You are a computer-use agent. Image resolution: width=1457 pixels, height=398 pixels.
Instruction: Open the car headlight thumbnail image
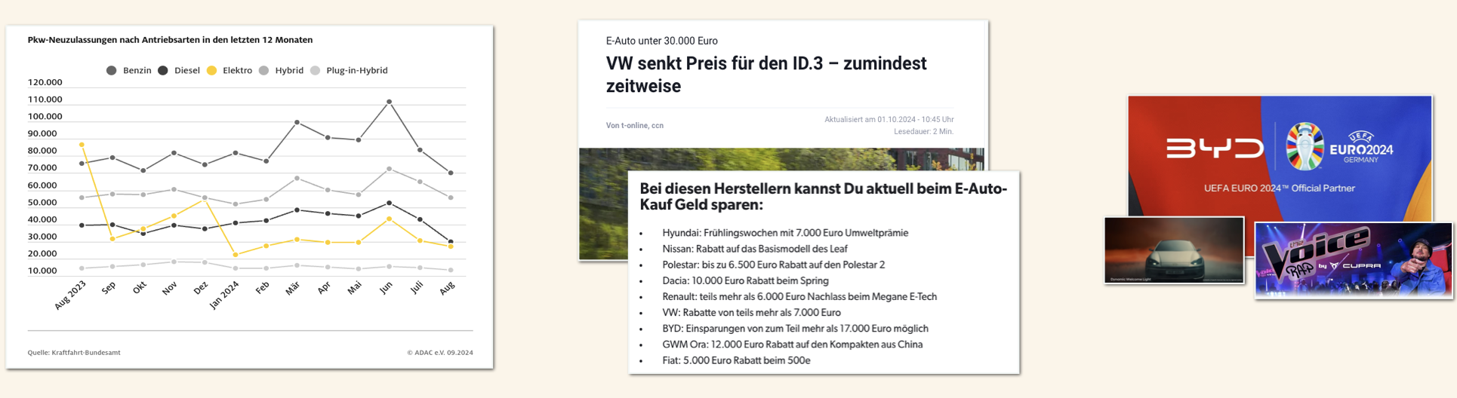tap(1174, 250)
